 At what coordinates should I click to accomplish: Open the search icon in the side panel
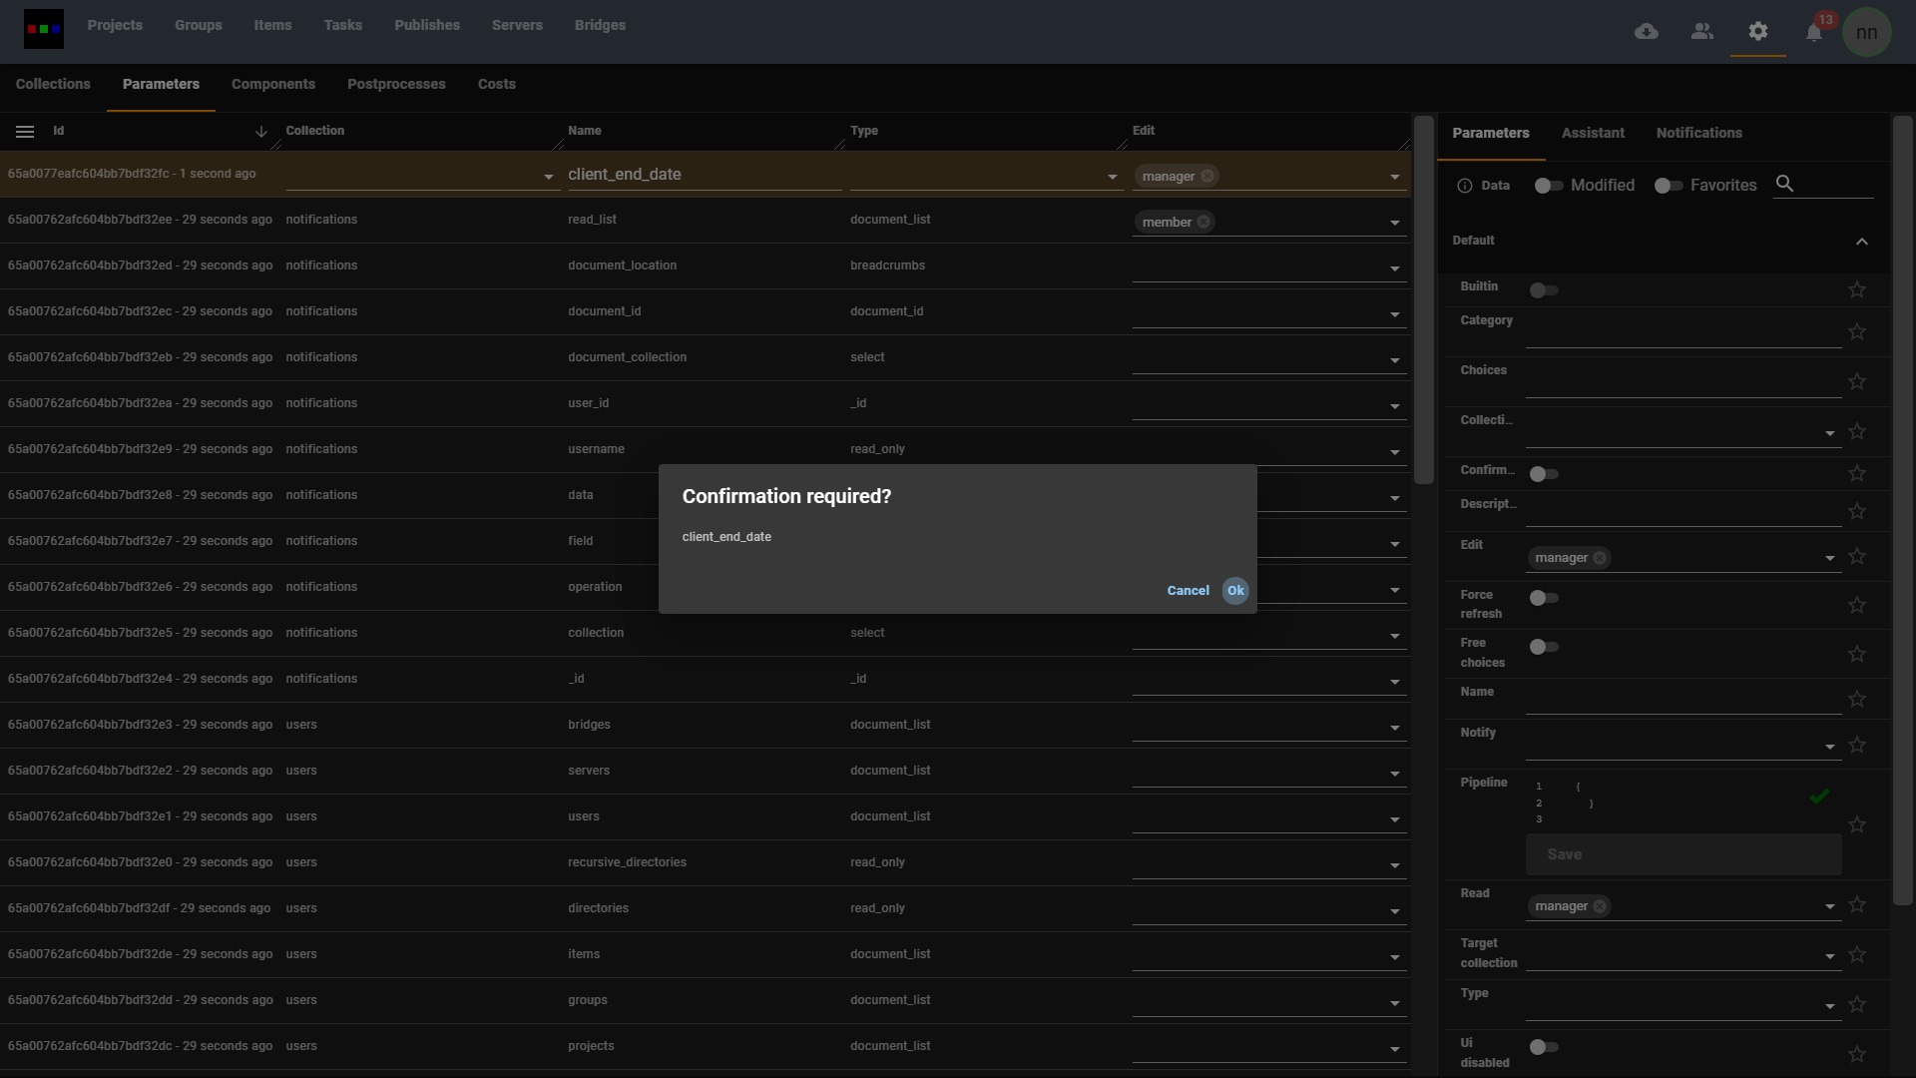click(1785, 184)
